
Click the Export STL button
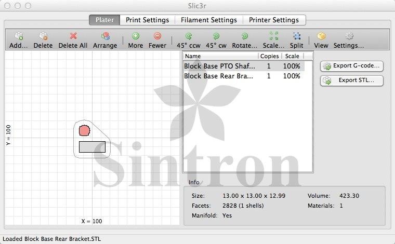pos(352,80)
